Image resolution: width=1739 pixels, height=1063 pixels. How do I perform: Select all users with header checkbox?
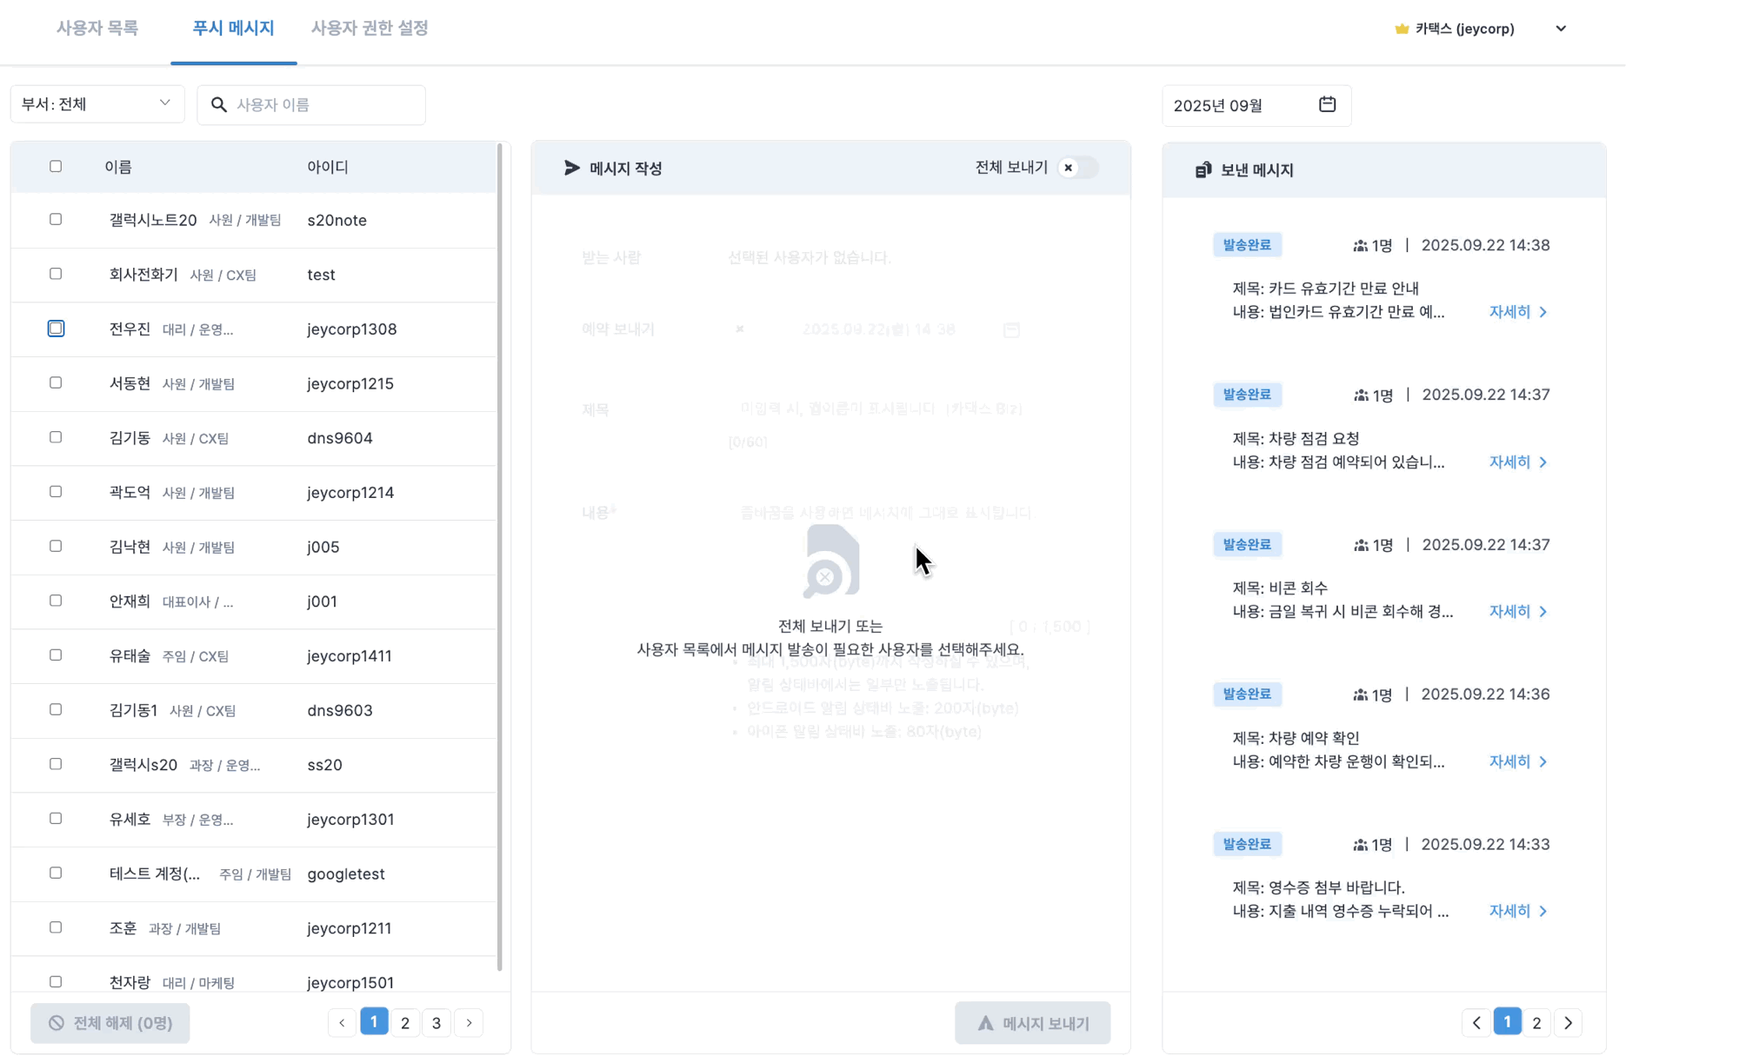[56, 166]
